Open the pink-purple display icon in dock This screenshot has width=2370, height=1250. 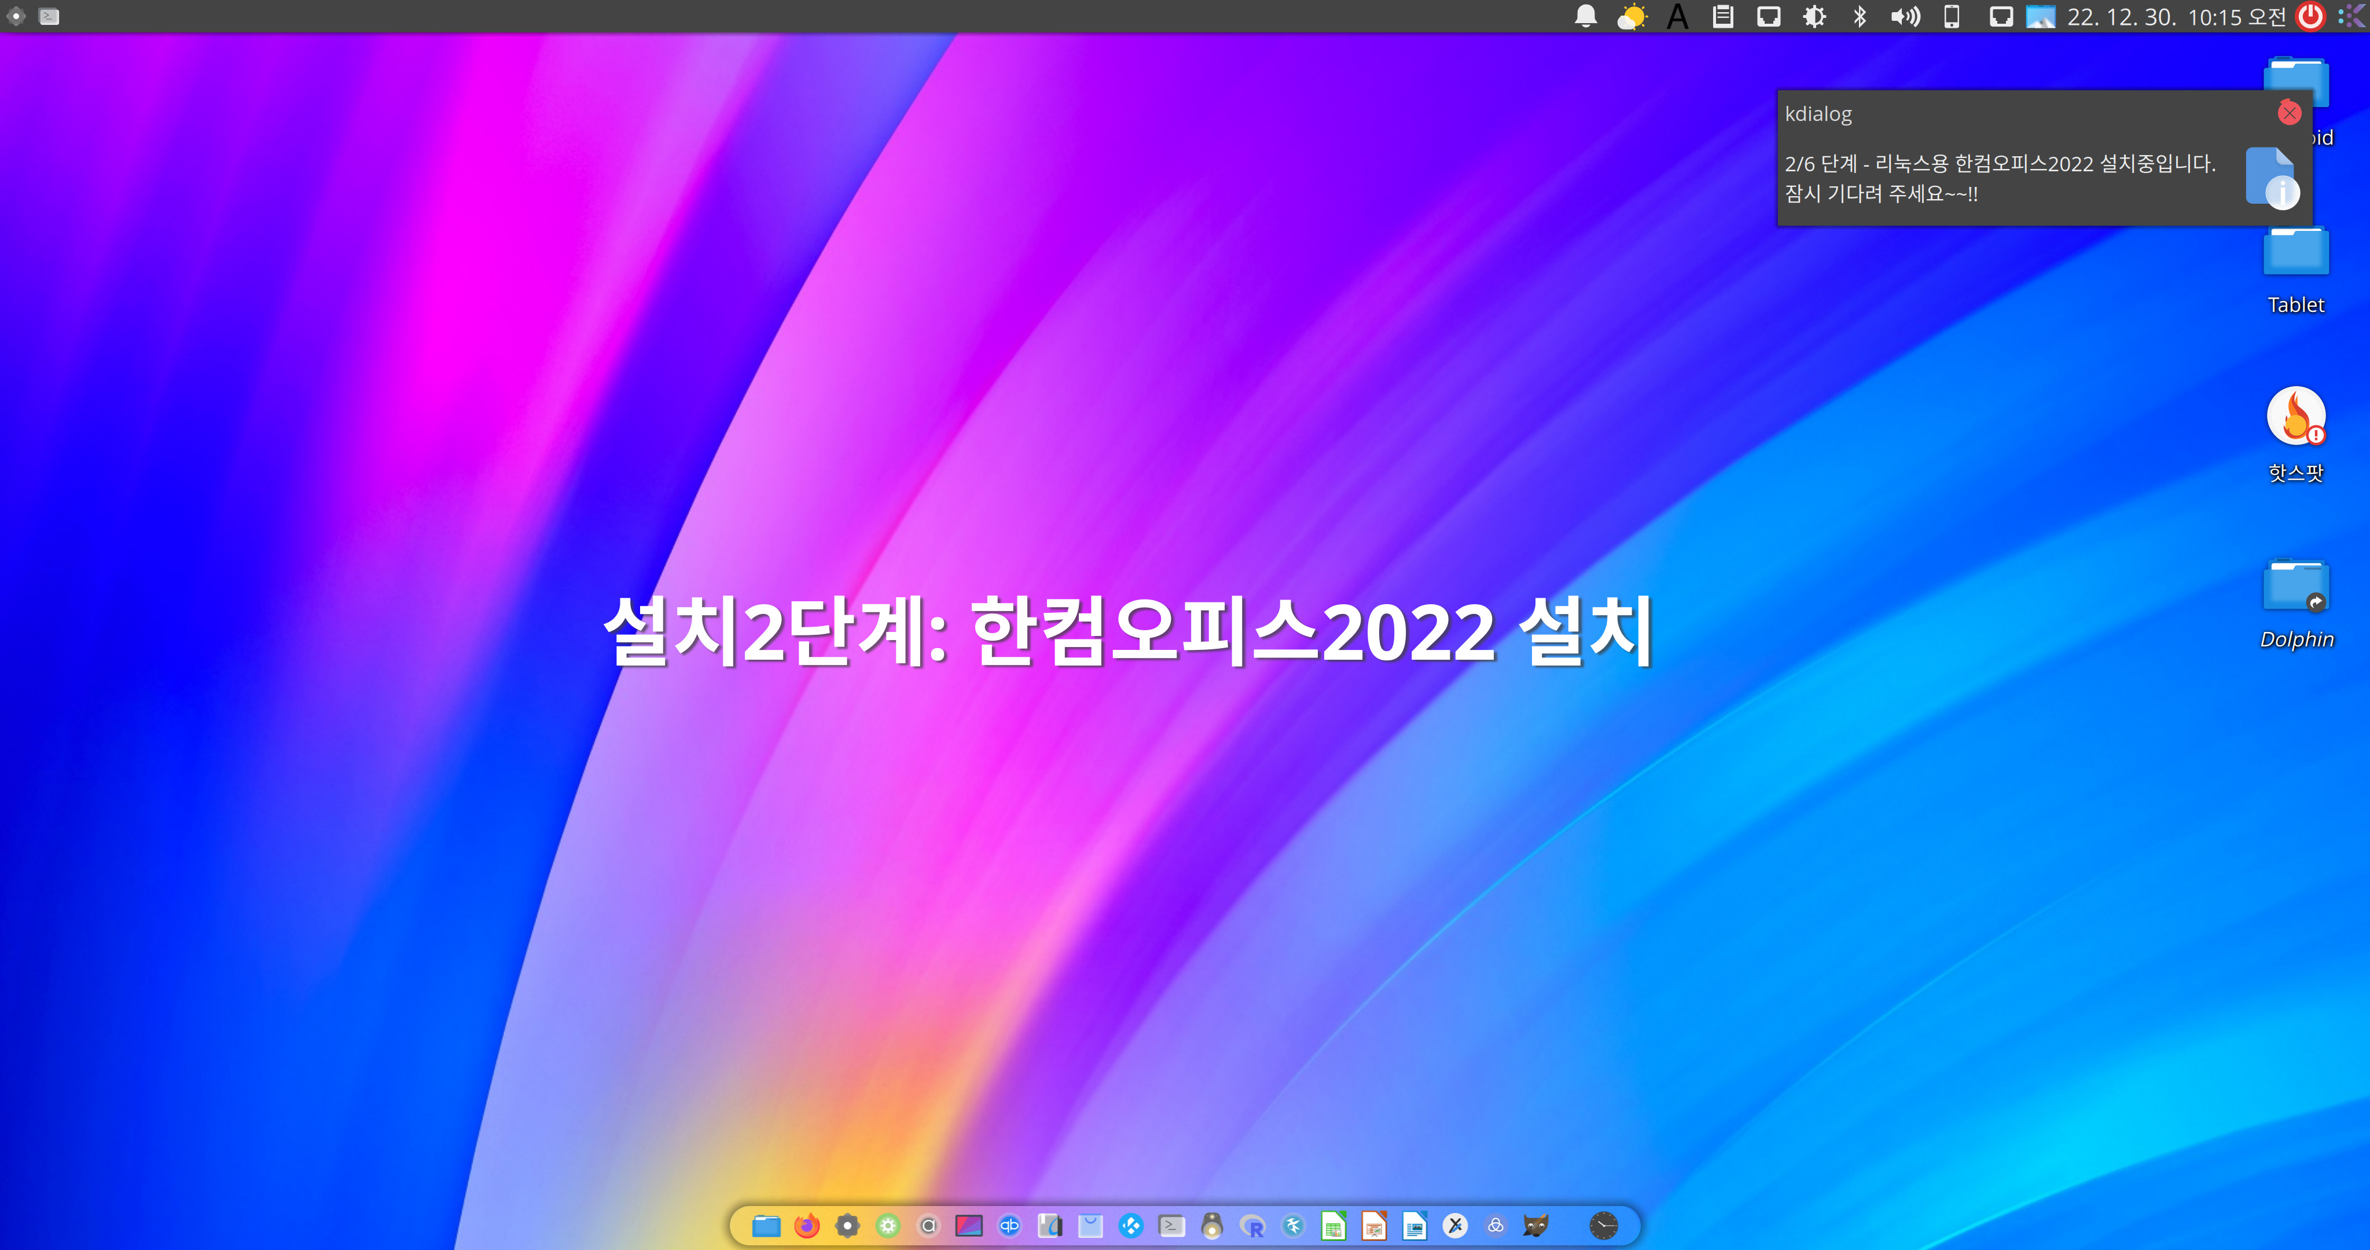click(x=969, y=1225)
